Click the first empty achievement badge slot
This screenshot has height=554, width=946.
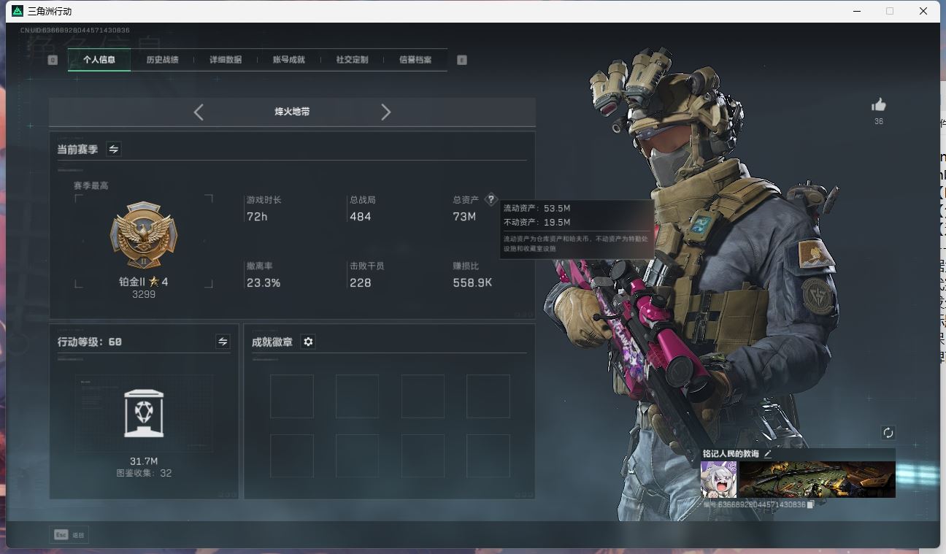291,396
